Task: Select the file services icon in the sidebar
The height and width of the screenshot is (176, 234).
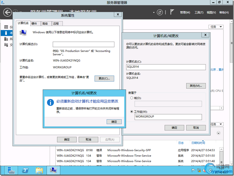Action: click(x=6, y=45)
